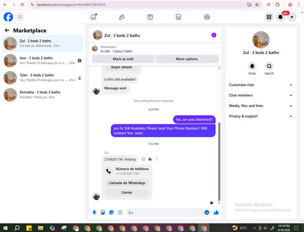Open the Marketplace storefront icon
304x232 pixels.
[x=178, y=17]
